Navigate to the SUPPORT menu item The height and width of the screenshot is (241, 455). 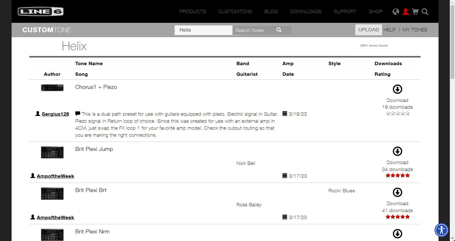pyautogui.click(x=345, y=11)
